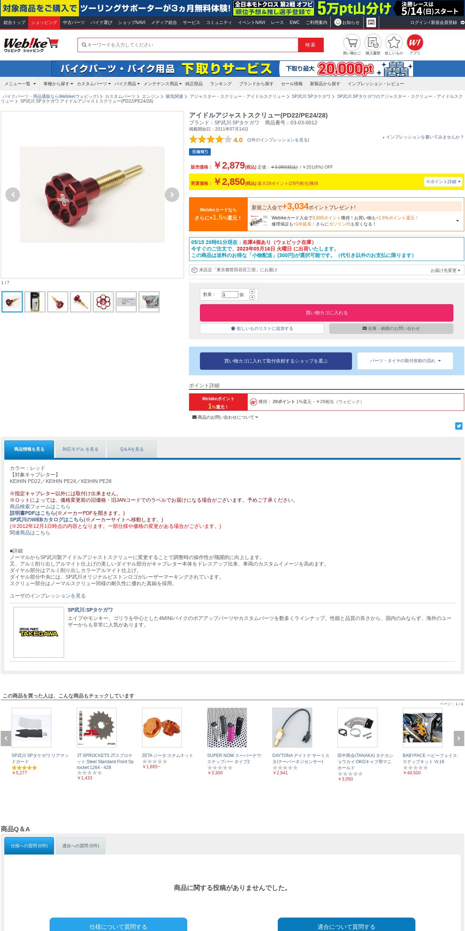Slide recommended products carousel right
Viewport: 465px width, 931px height.
coord(459,738)
